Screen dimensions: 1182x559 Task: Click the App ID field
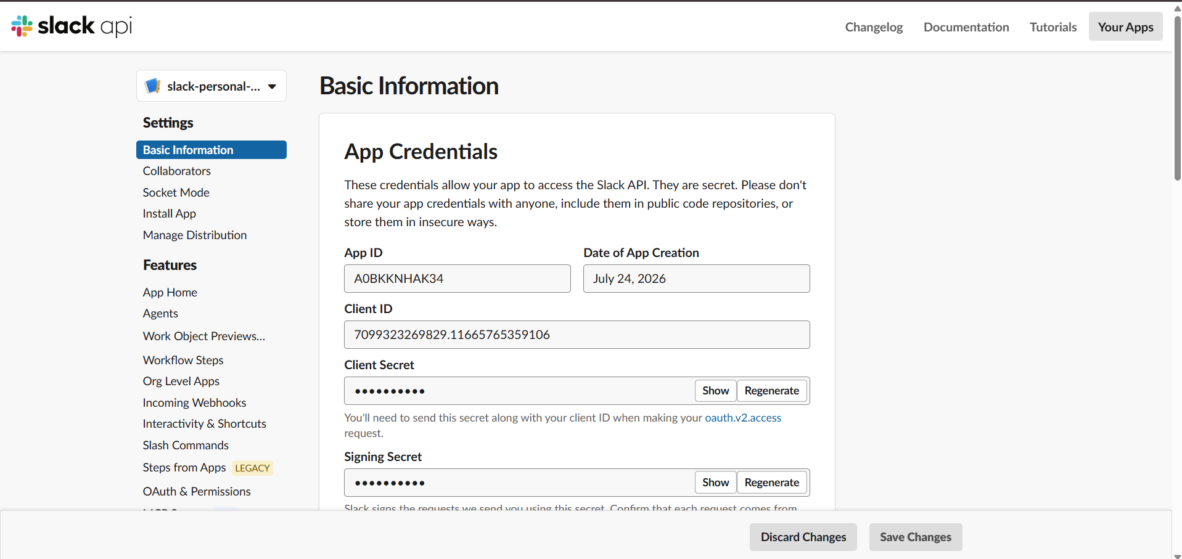pyautogui.click(x=458, y=279)
